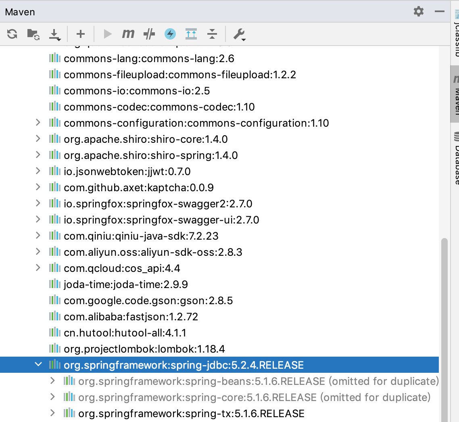This screenshot has height=422, width=459.
Task: Toggle Offline Mode lightning icon
Action: 170,34
